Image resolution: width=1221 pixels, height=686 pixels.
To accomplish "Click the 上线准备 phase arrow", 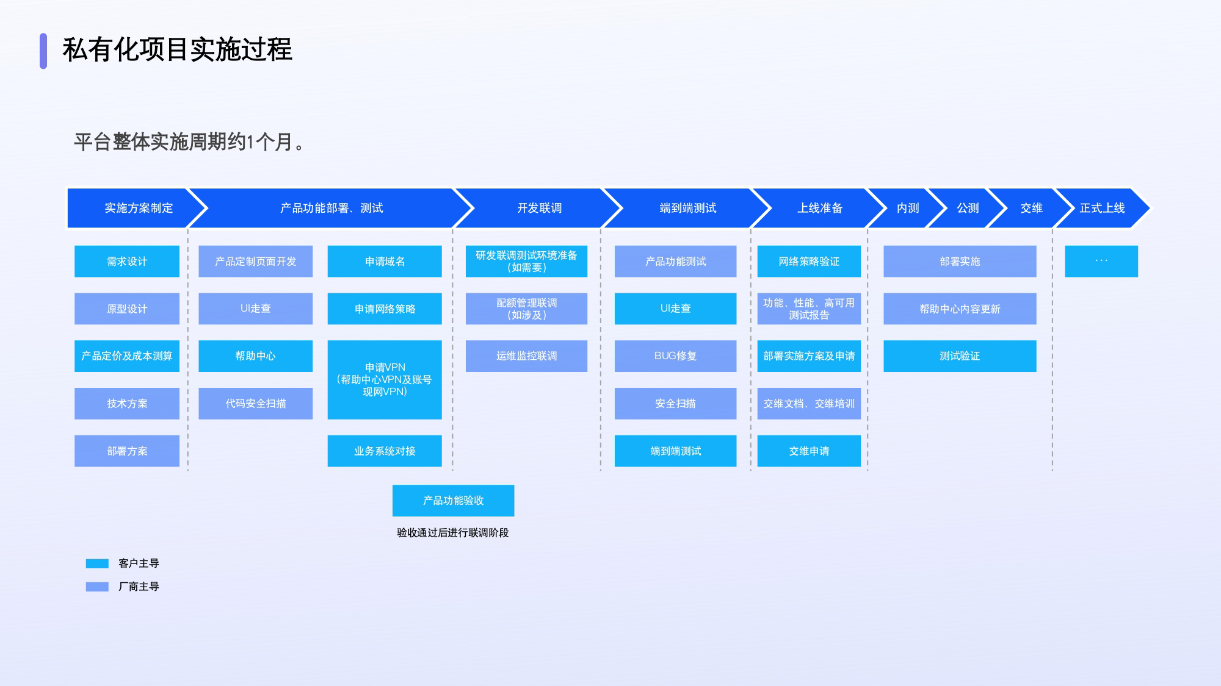I will (x=819, y=208).
